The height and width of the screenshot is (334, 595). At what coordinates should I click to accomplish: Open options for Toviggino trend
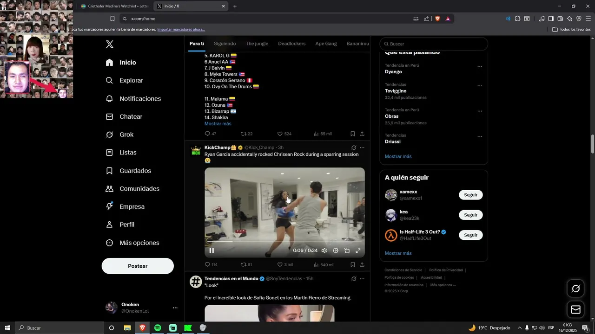[x=480, y=86]
